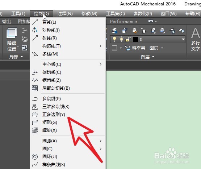Toggle the layer lock padlock icon
201x169 pixels.
click(x=128, y=39)
